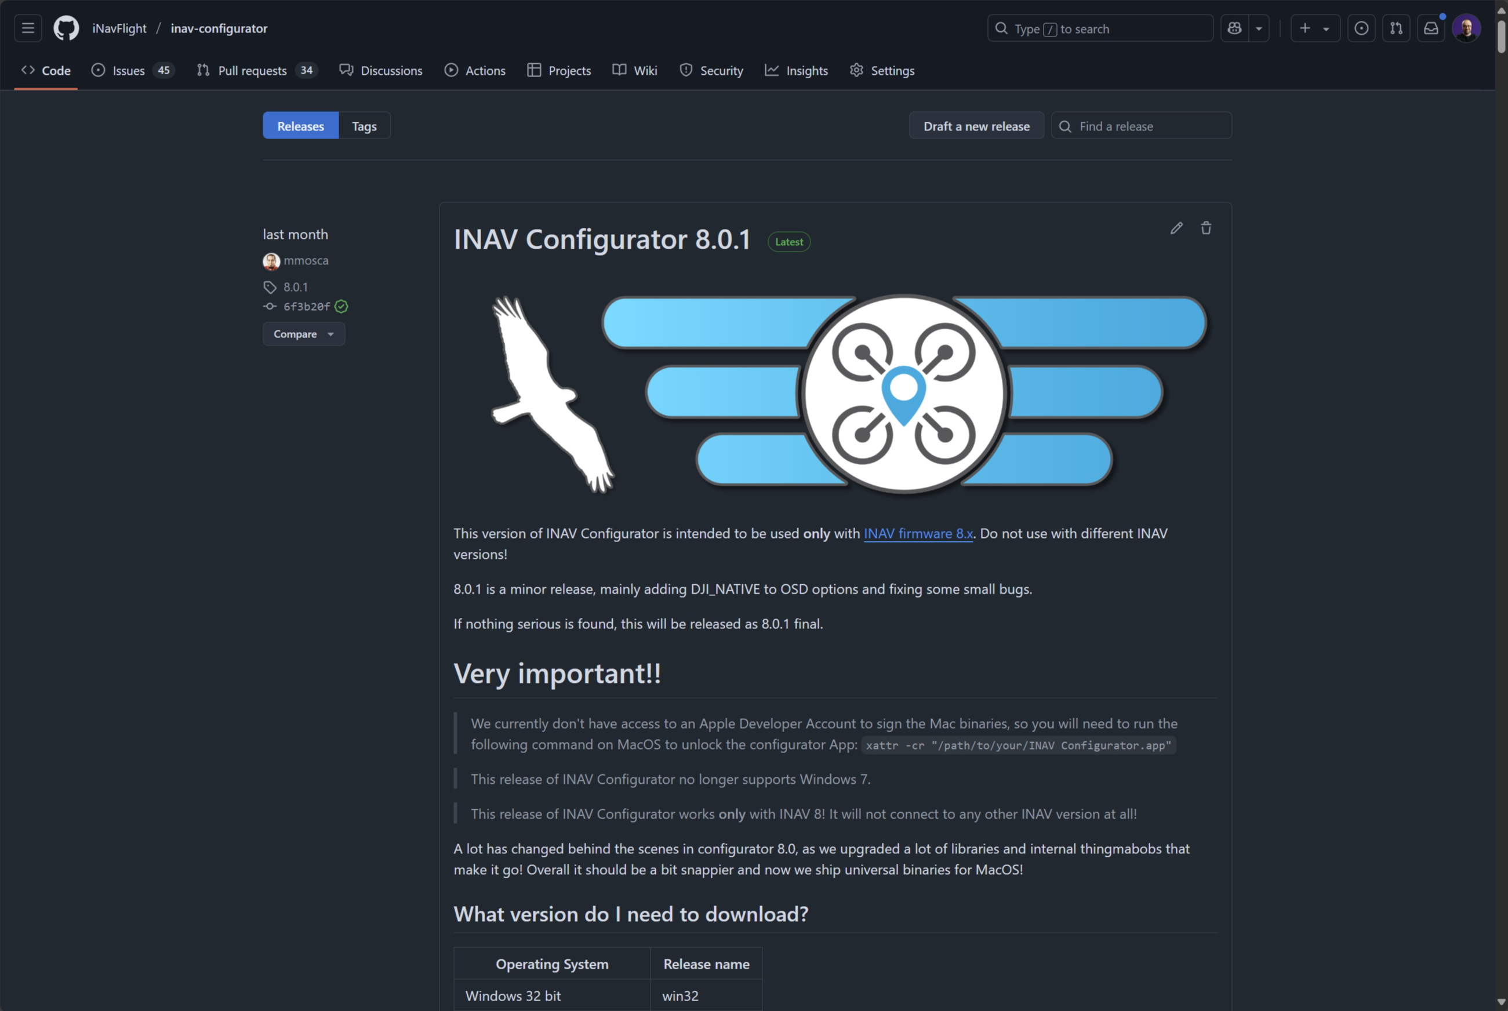Go to GitHub homepage logo
The width and height of the screenshot is (1508, 1011).
pos(67,28)
